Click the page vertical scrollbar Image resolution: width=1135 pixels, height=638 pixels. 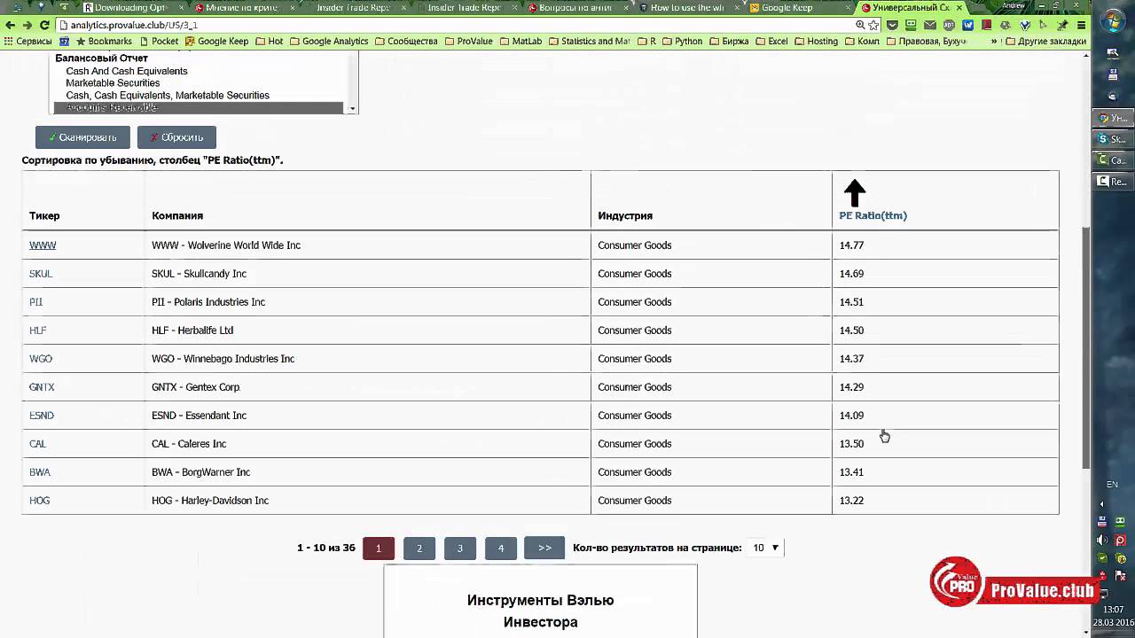(x=1087, y=347)
